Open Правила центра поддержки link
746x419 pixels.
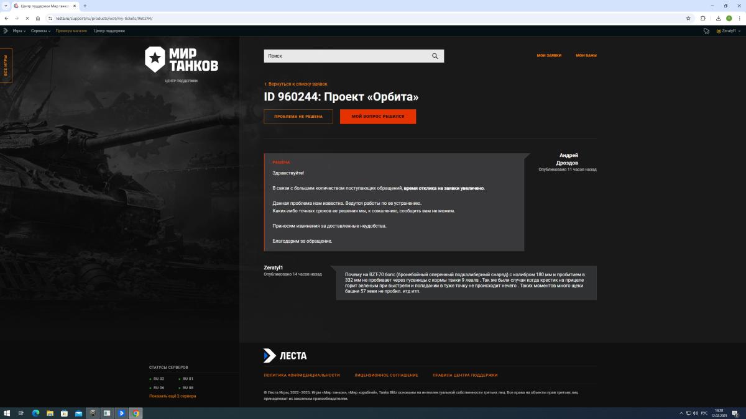click(x=465, y=375)
